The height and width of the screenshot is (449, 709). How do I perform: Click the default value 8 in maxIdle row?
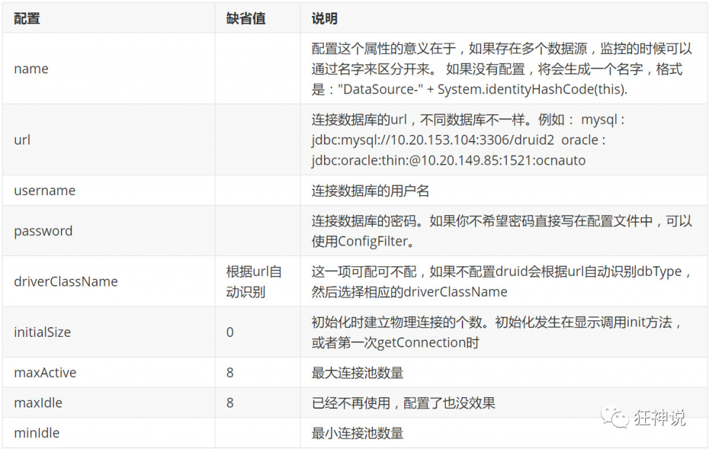coord(230,403)
